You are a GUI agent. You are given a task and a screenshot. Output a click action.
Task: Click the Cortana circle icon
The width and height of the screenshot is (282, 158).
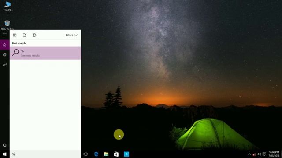click(x=5, y=145)
